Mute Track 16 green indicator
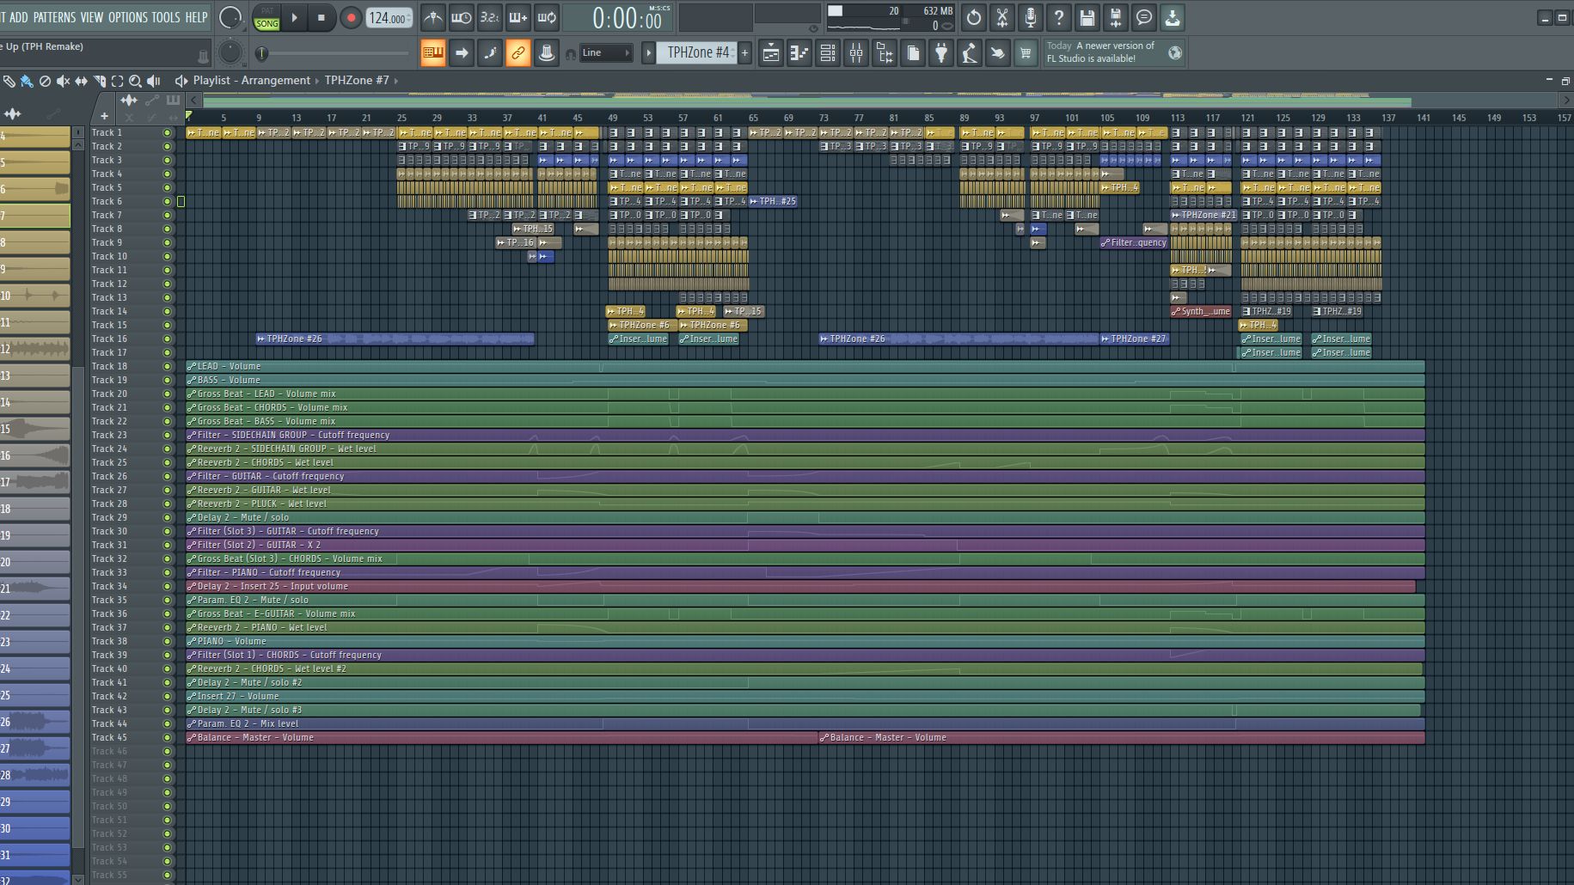Image resolution: width=1574 pixels, height=885 pixels. pyautogui.click(x=167, y=339)
